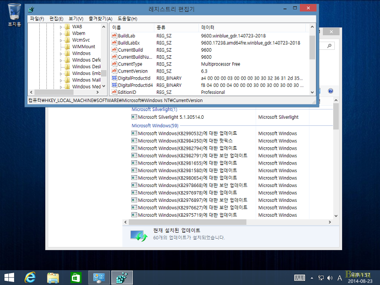Screen dimensions: 380x285
Task: Select the BuildLabEx string value icon
Action: point(114,43)
